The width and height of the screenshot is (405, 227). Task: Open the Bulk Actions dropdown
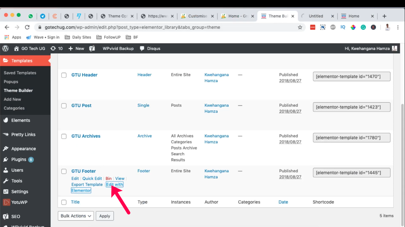tap(76, 216)
